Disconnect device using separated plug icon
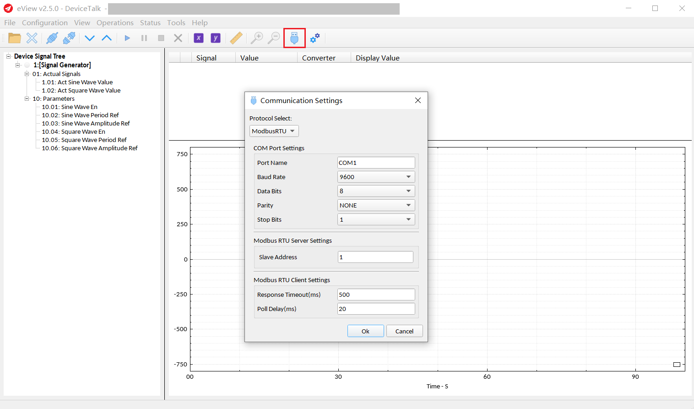 pyautogui.click(x=69, y=38)
